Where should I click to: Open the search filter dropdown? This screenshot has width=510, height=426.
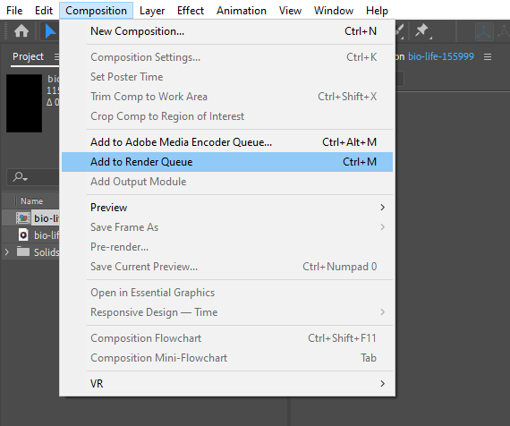coord(21,177)
